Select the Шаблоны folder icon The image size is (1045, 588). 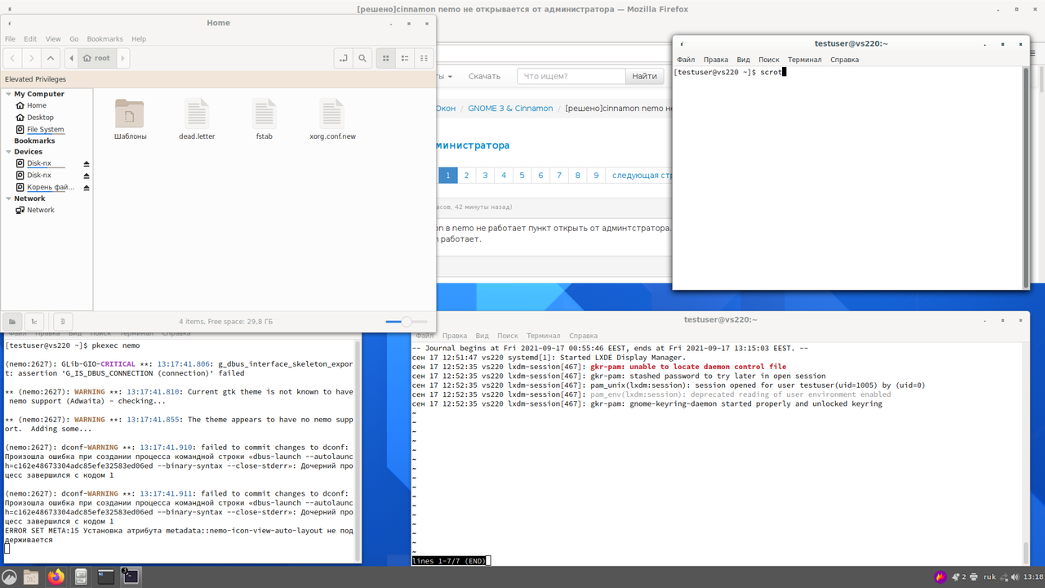(130, 114)
